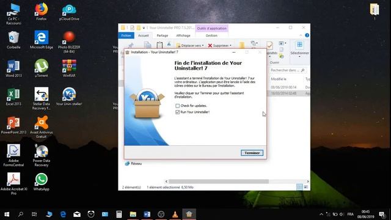Open the Firefox desktop icon
The height and width of the screenshot is (220, 391).
42,12
